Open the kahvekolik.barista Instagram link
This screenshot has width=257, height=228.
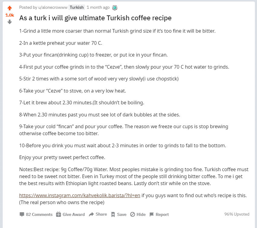79,195
